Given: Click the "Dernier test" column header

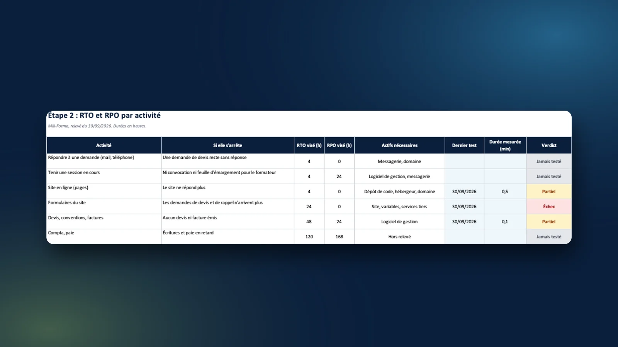Looking at the screenshot, I should click(464, 145).
